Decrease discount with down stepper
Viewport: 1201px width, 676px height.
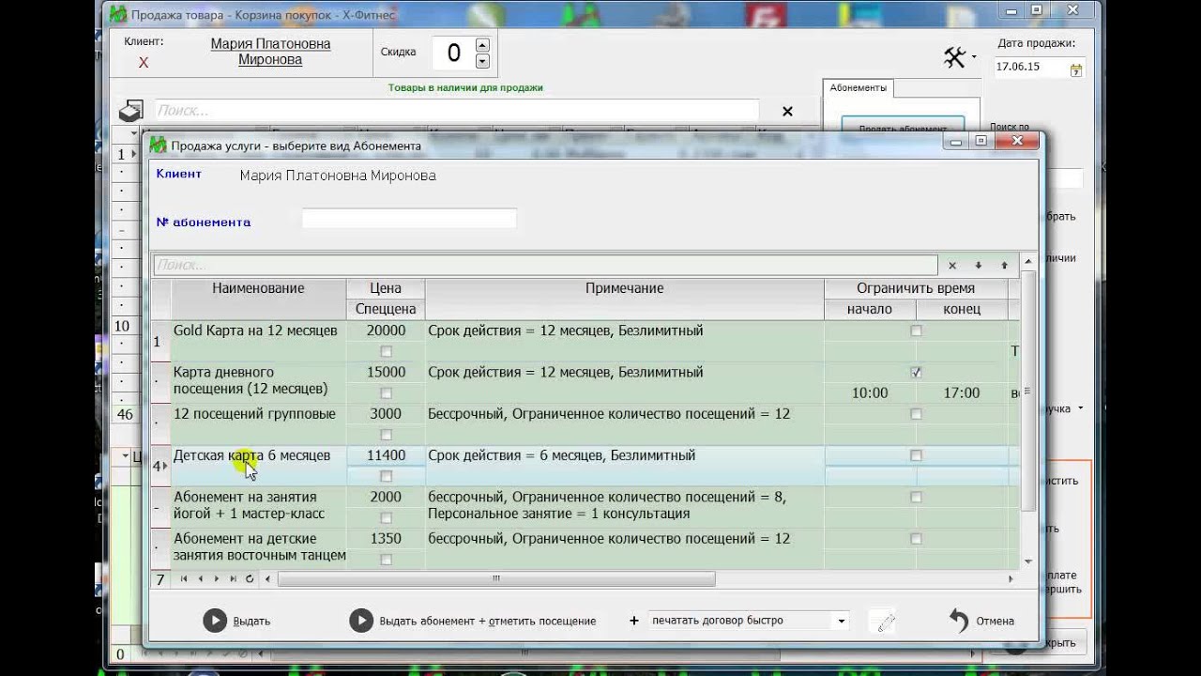pyautogui.click(x=482, y=62)
